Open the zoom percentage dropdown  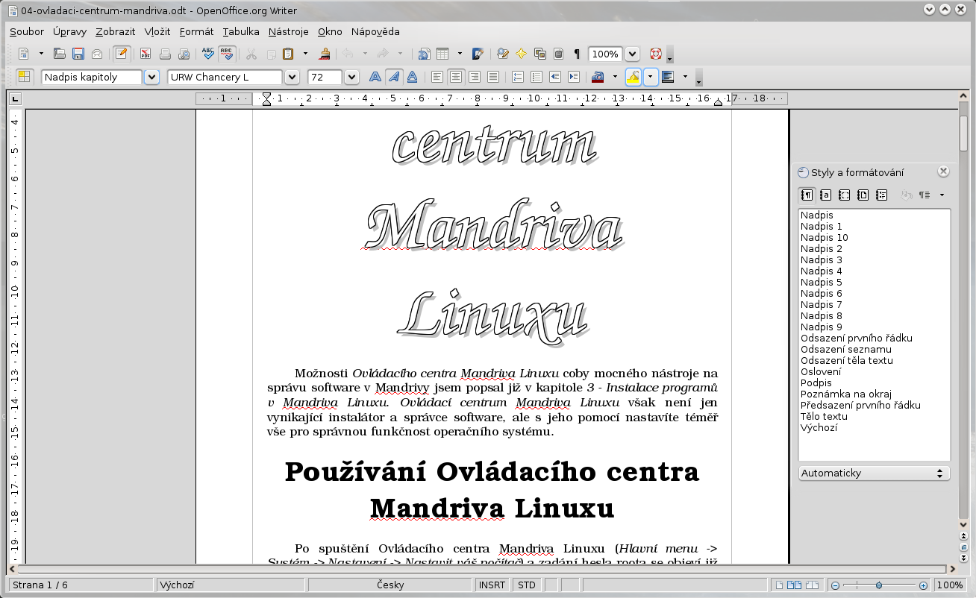[x=632, y=54]
